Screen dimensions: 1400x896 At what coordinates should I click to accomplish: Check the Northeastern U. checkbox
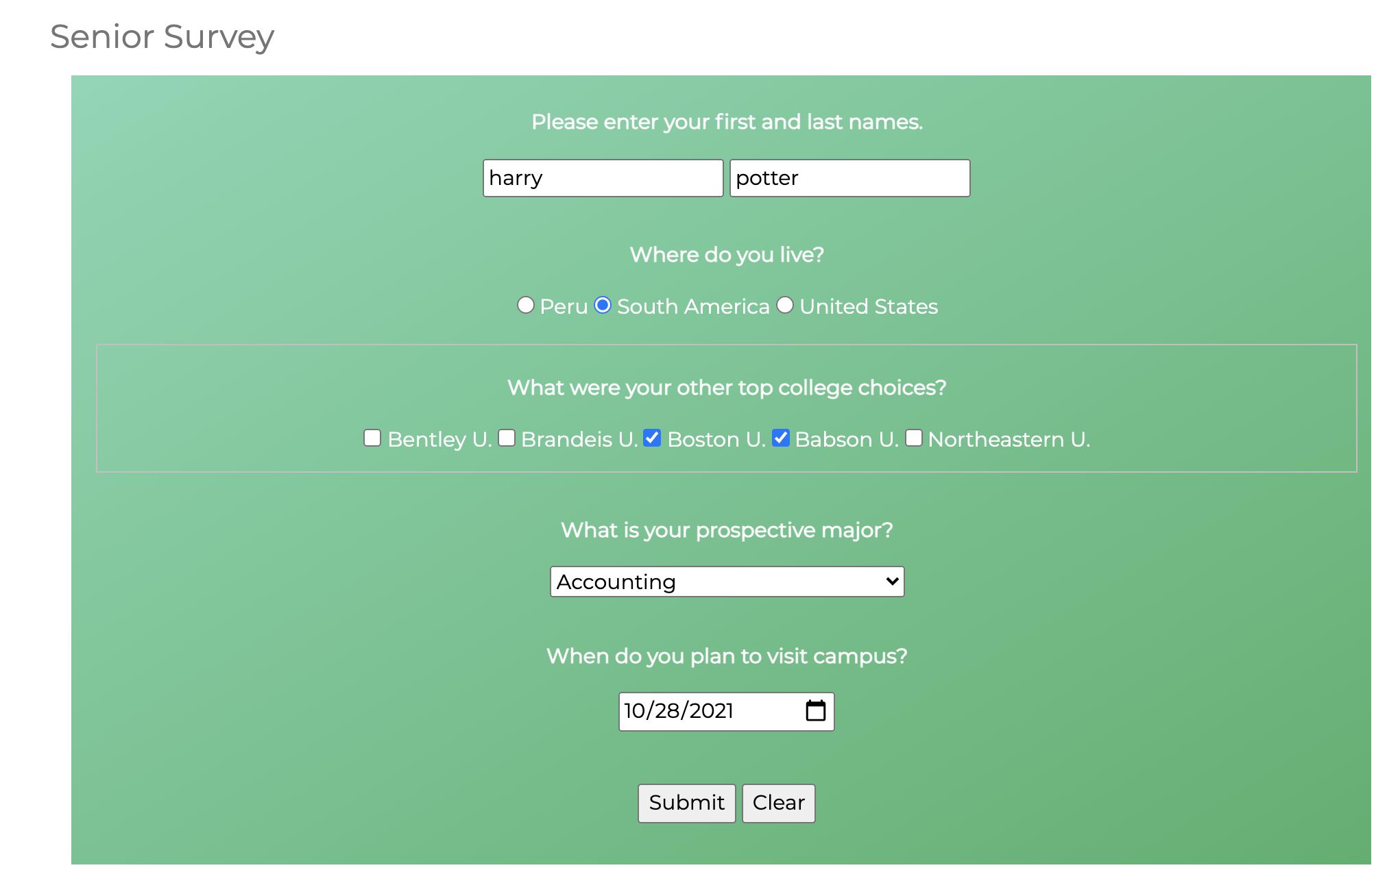[913, 438]
